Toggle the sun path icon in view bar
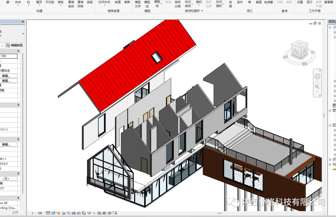The width and height of the screenshot is (336, 217). [x=58, y=213]
